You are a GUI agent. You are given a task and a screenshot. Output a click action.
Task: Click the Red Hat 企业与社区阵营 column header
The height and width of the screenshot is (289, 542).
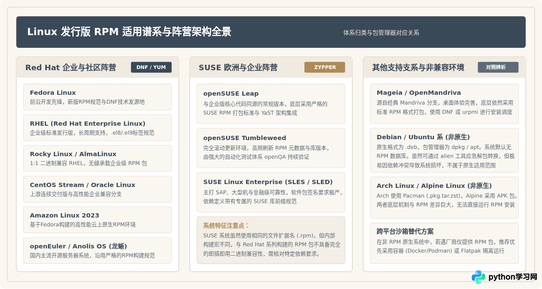[x=71, y=68]
